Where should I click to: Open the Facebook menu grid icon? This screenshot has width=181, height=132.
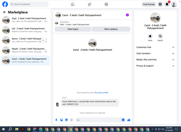(160, 4)
